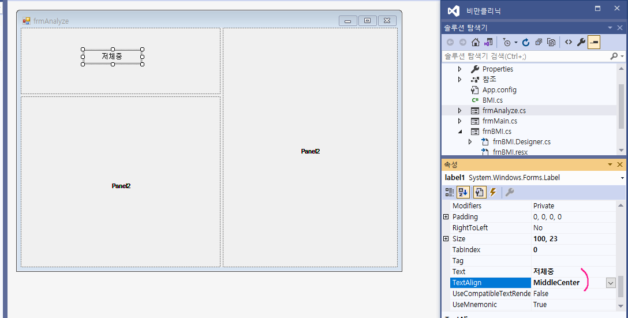Expand the Padding property
The height and width of the screenshot is (318, 628).
point(446,216)
